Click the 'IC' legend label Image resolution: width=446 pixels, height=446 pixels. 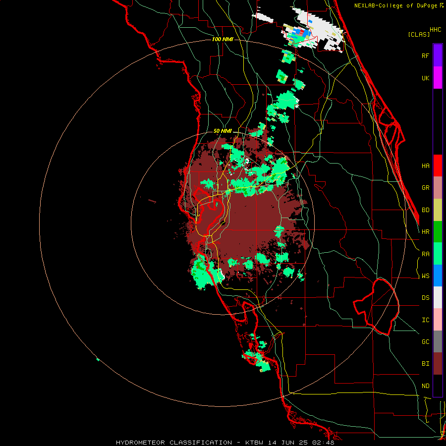(425, 320)
